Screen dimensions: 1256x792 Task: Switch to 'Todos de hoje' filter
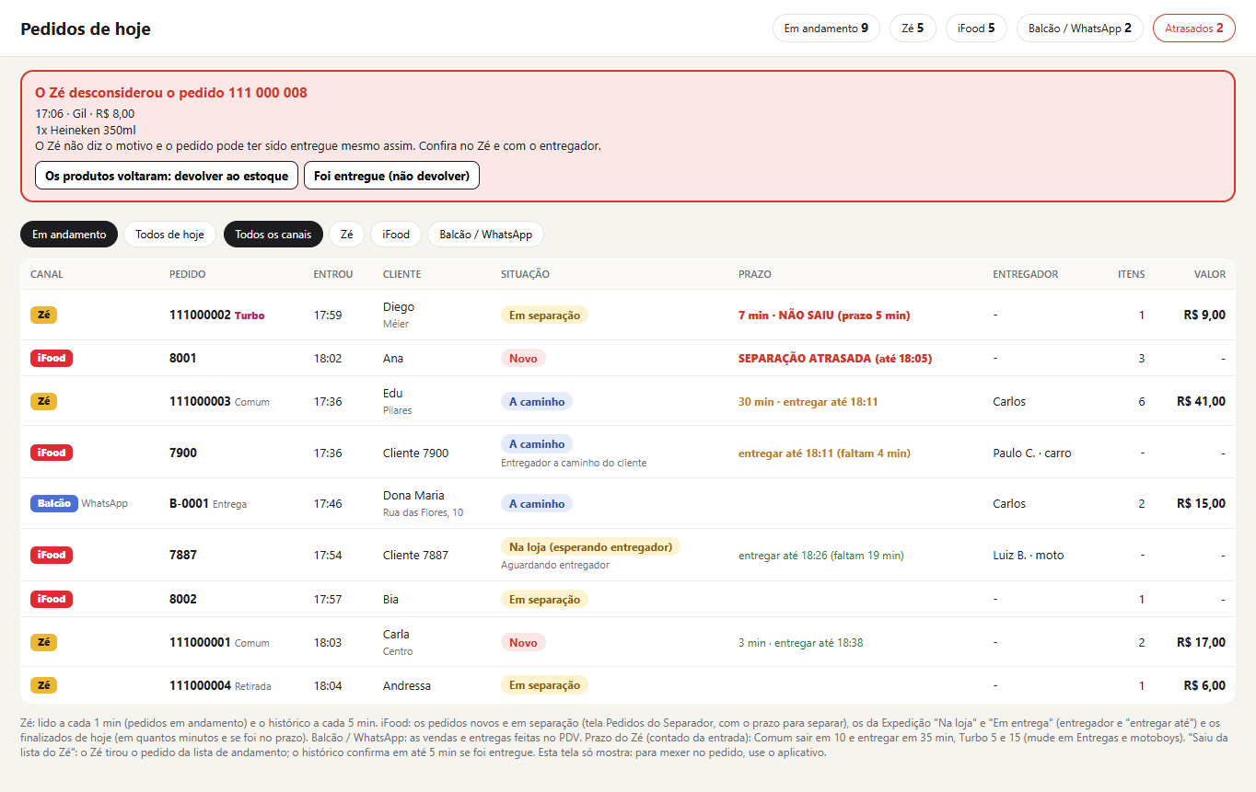tap(170, 235)
